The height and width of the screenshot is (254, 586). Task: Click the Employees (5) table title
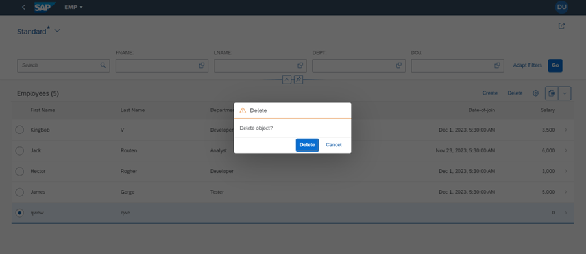click(x=38, y=93)
